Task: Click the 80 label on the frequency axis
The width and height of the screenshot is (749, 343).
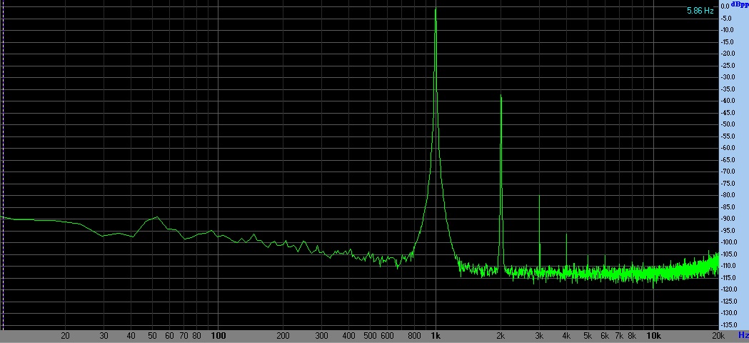Action: [197, 335]
